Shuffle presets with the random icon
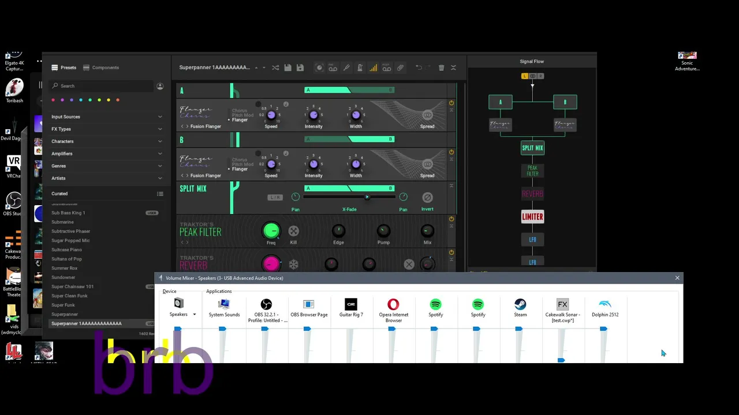 275,67
